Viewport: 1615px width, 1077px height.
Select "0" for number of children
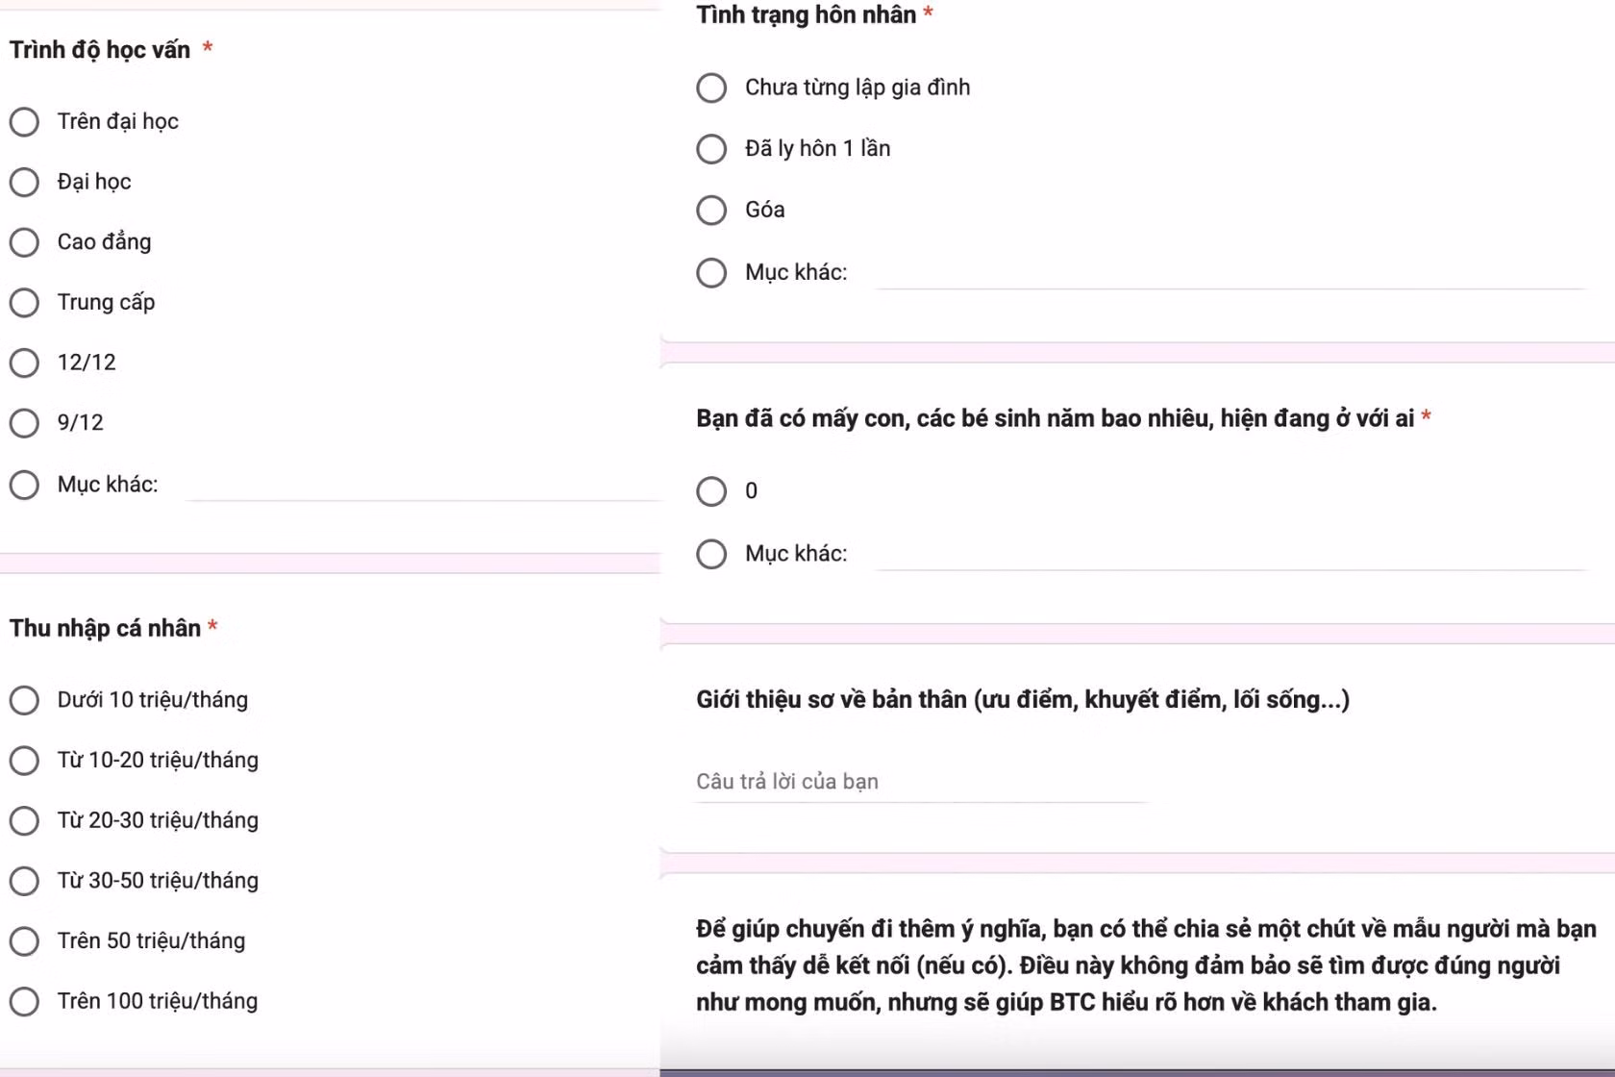coord(711,491)
